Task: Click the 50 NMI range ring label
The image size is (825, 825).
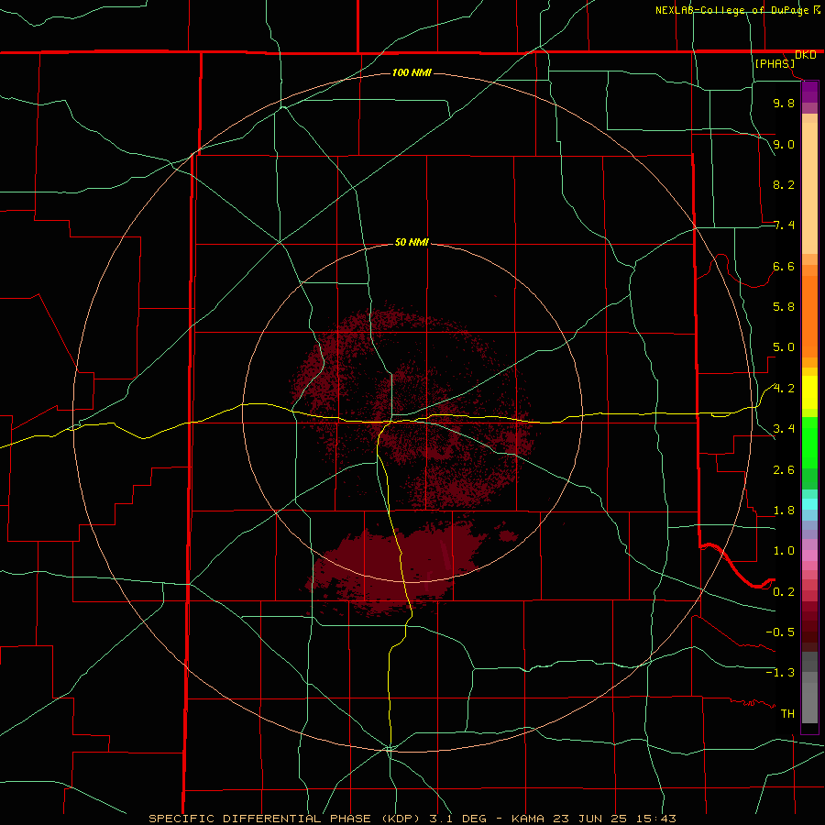Action: (x=412, y=242)
